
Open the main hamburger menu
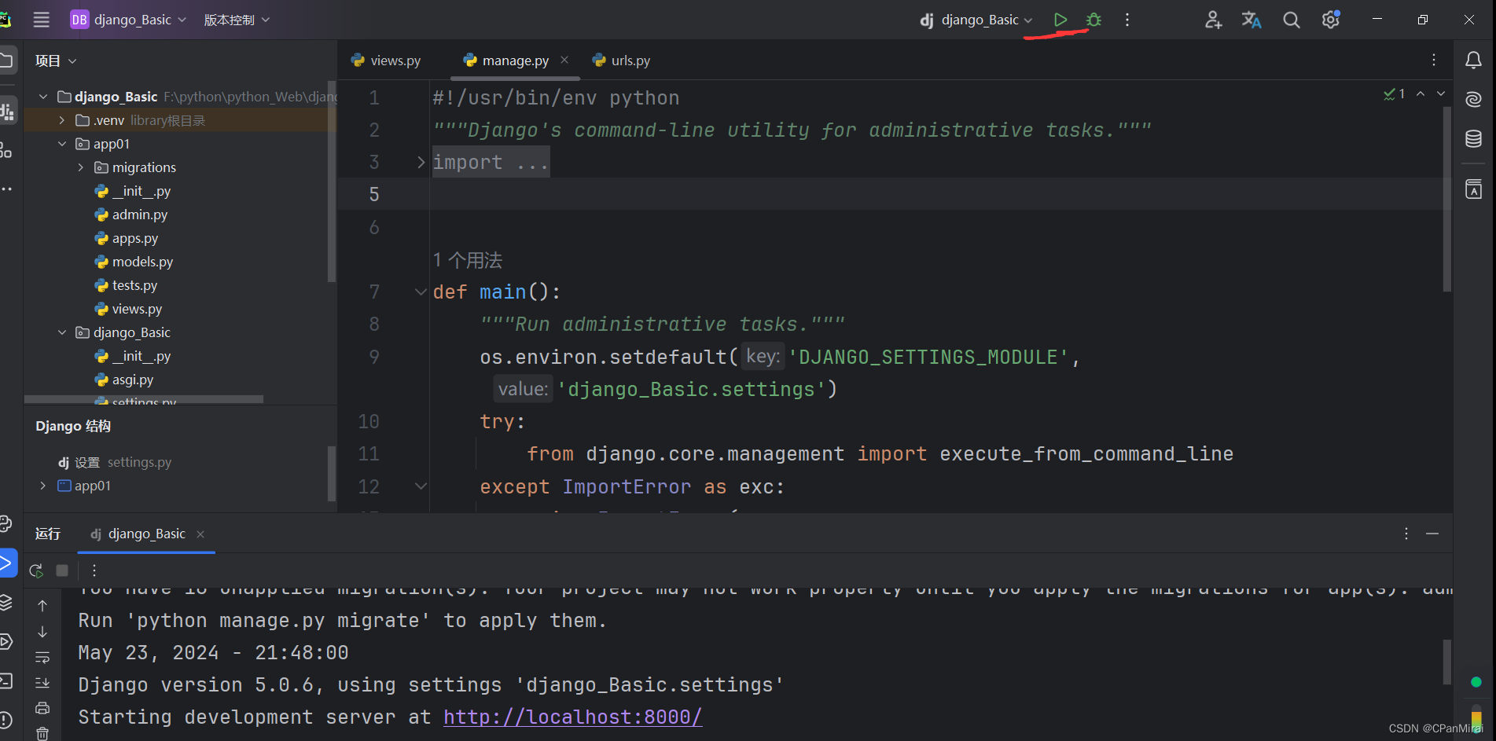42,20
